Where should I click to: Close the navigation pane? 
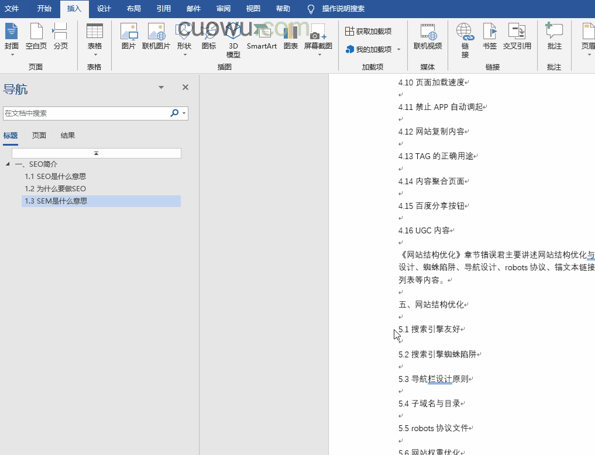point(185,87)
